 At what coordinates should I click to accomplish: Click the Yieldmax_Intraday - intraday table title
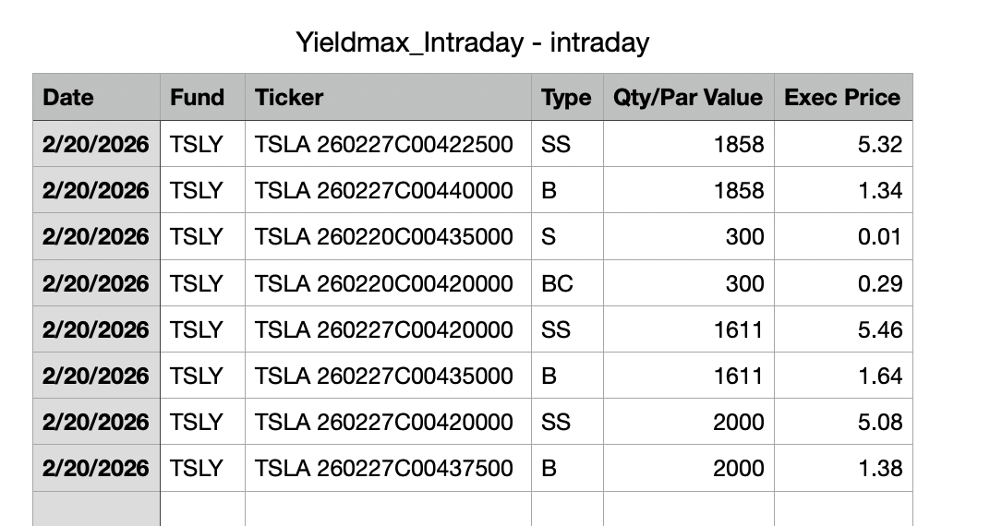[x=472, y=42]
